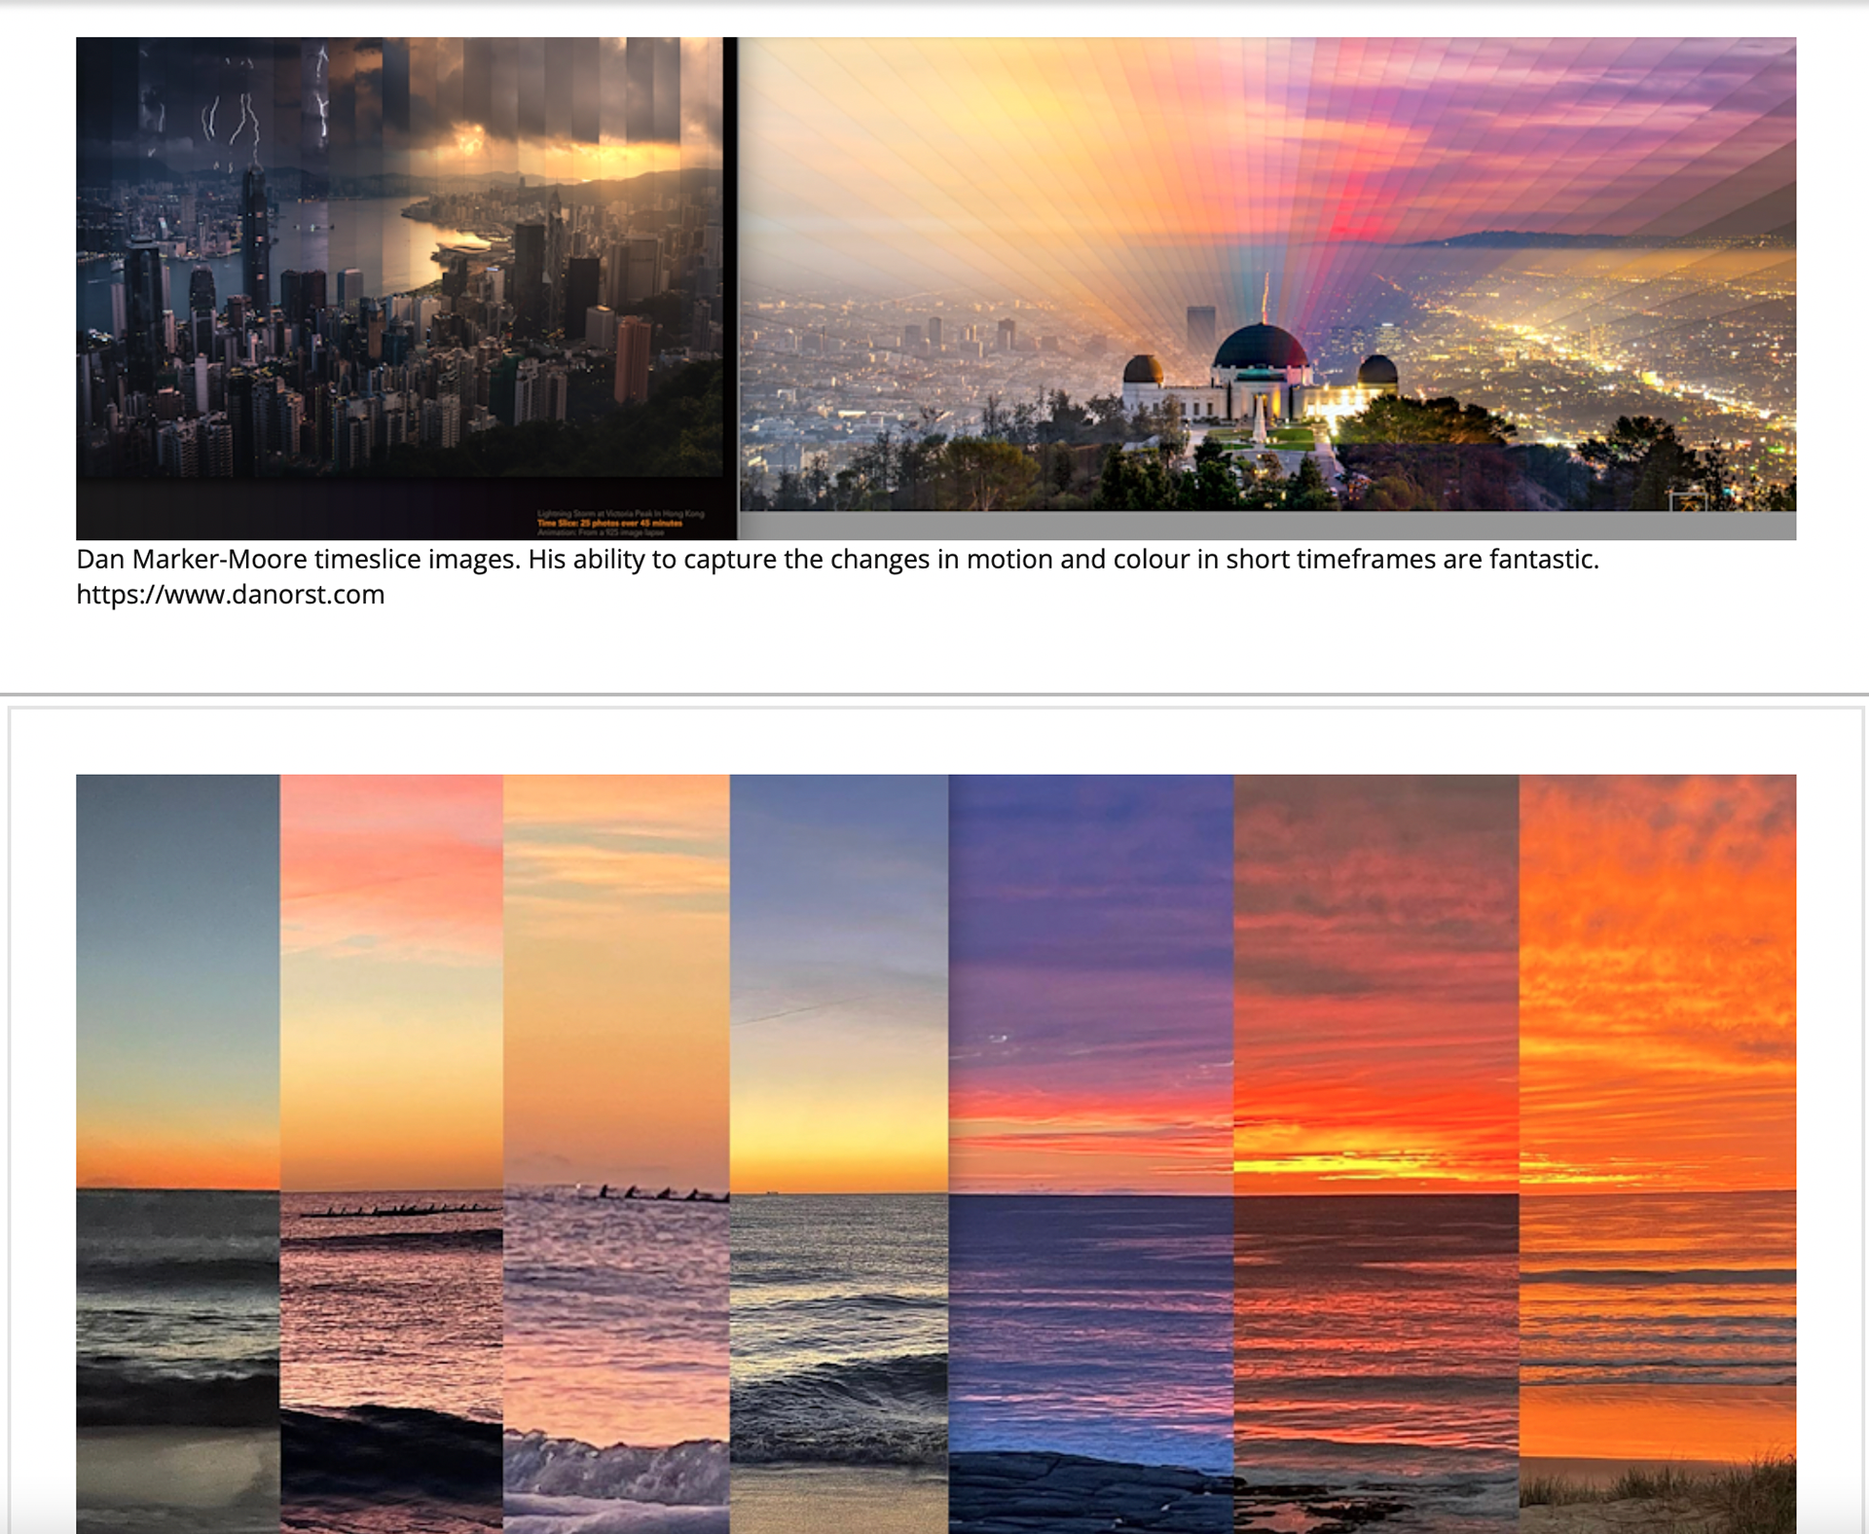Click the large central observatory dome
This screenshot has width=1869, height=1534.
(x=1262, y=347)
